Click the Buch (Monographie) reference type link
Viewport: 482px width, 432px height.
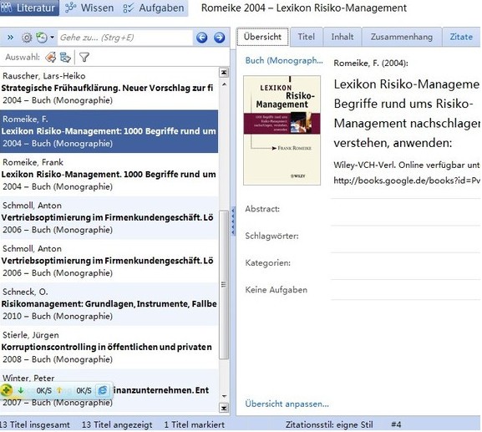[284, 60]
